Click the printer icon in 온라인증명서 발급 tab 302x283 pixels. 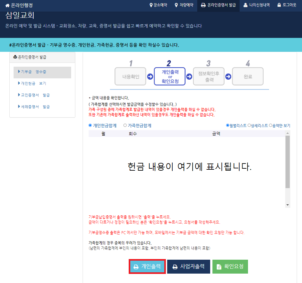point(203,5)
